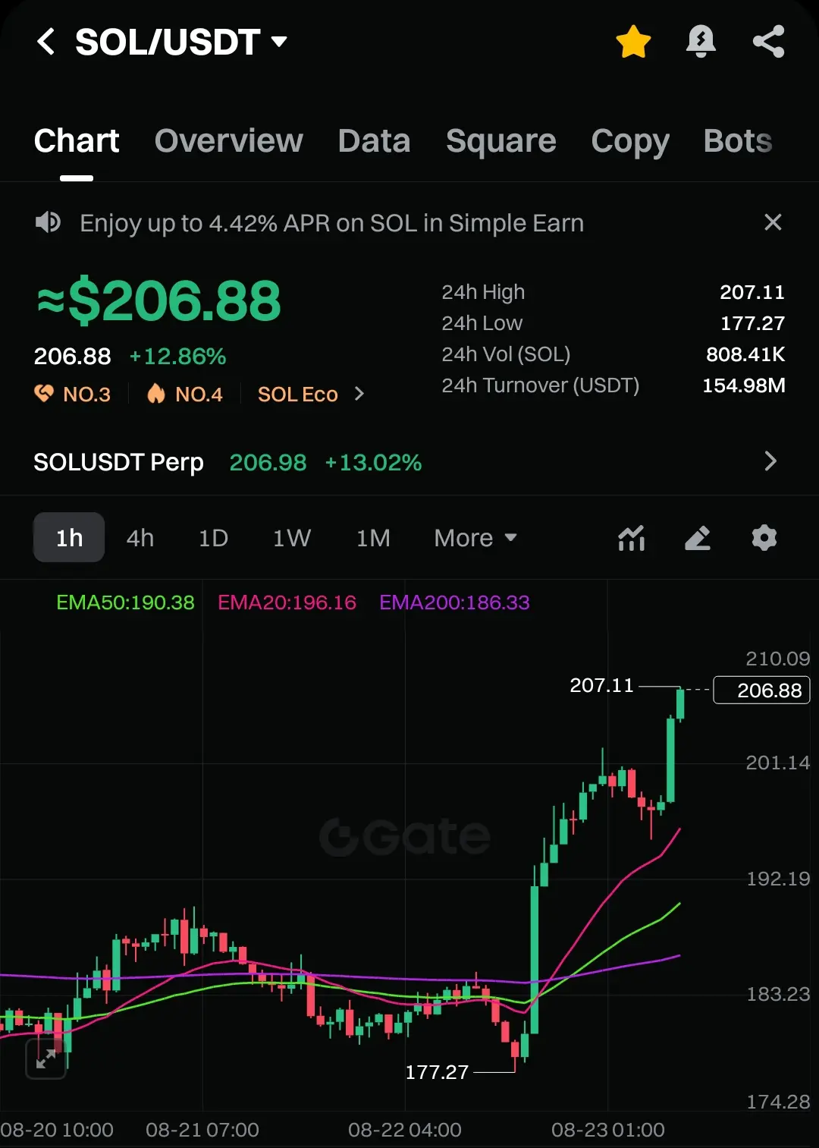Tap the Perp change +13.02%

pos(372,462)
